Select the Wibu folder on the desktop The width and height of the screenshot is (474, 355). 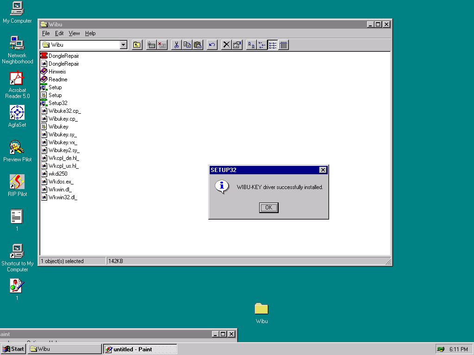pyautogui.click(x=262, y=313)
